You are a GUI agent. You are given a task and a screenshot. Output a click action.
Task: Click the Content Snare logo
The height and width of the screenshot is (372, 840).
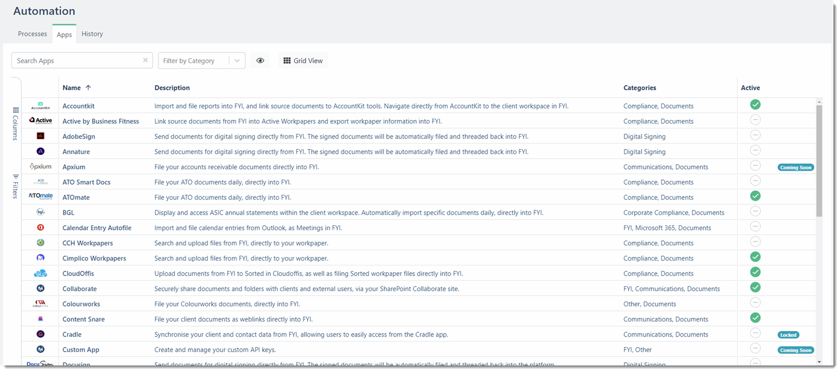pos(40,319)
